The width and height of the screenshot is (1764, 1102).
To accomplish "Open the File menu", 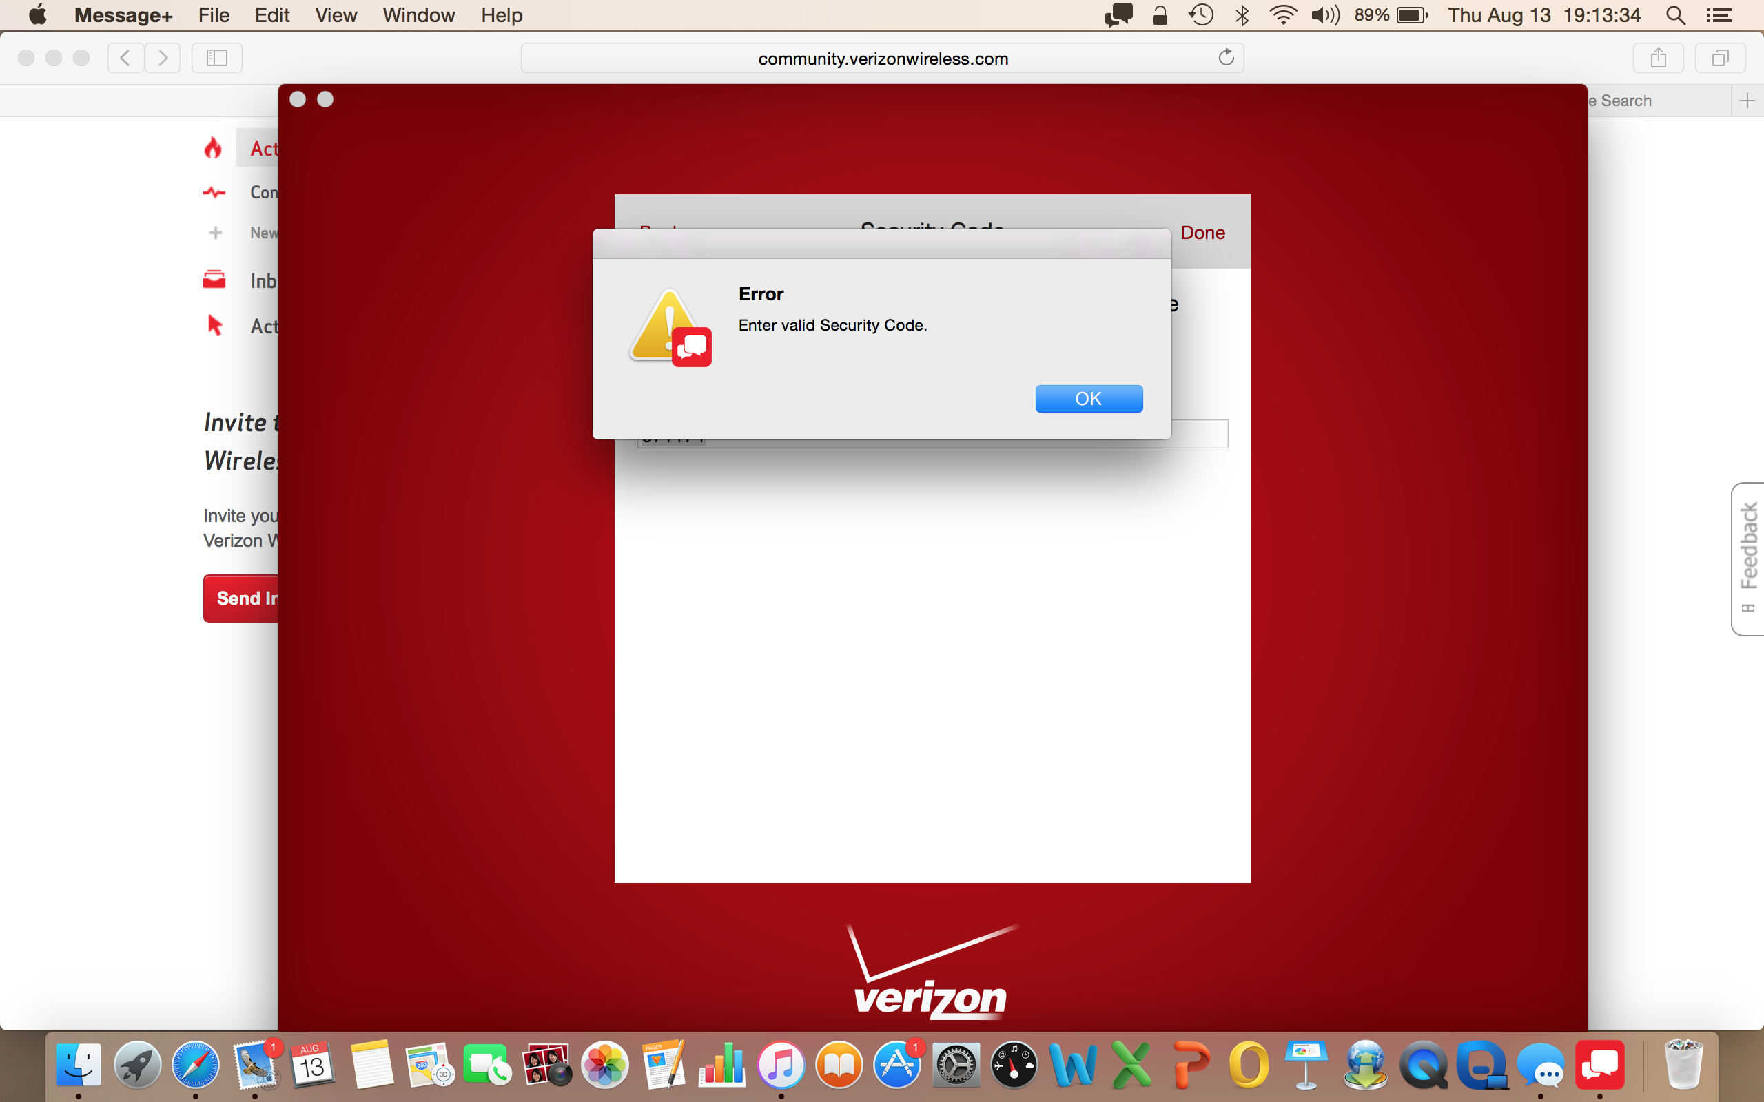I will click(x=214, y=14).
